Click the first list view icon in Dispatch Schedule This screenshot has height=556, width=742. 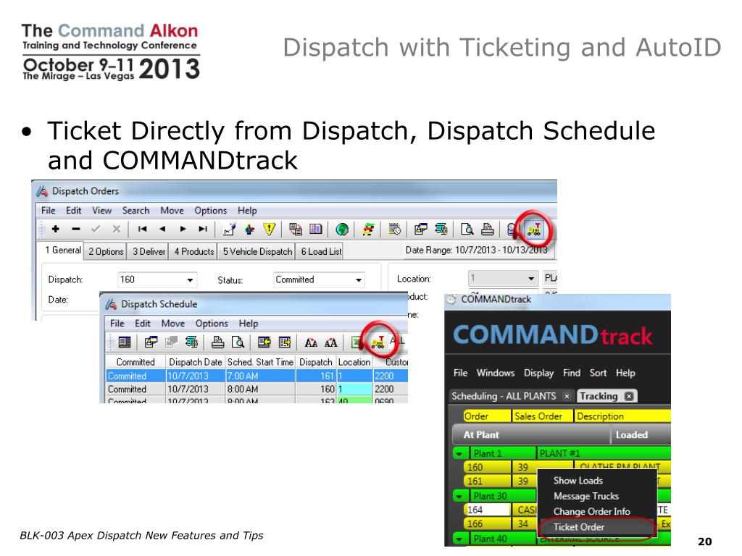(125, 342)
